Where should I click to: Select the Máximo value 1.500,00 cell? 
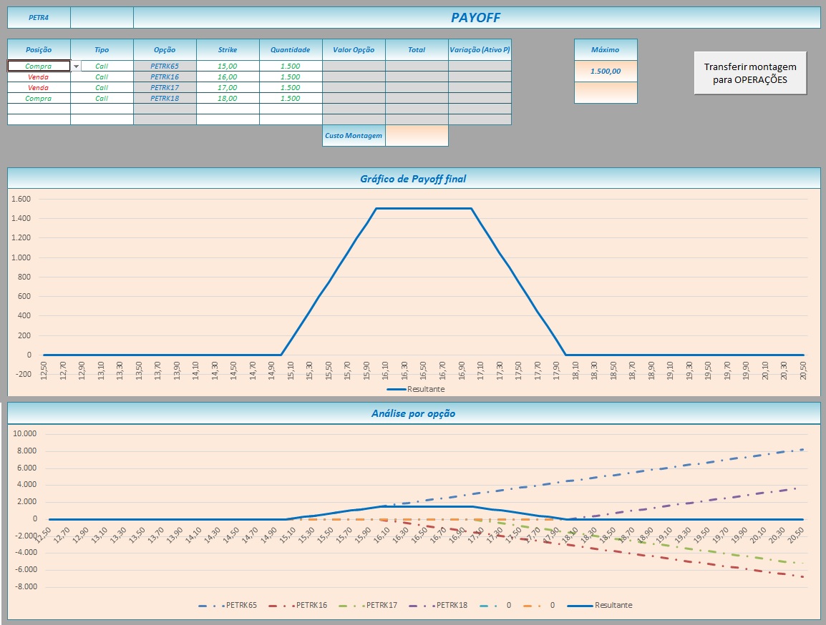pos(606,71)
